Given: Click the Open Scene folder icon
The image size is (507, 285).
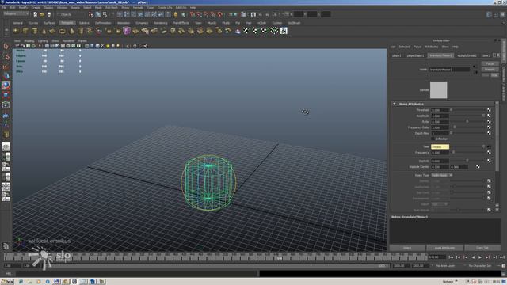Looking at the screenshot, I should click(42, 14).
